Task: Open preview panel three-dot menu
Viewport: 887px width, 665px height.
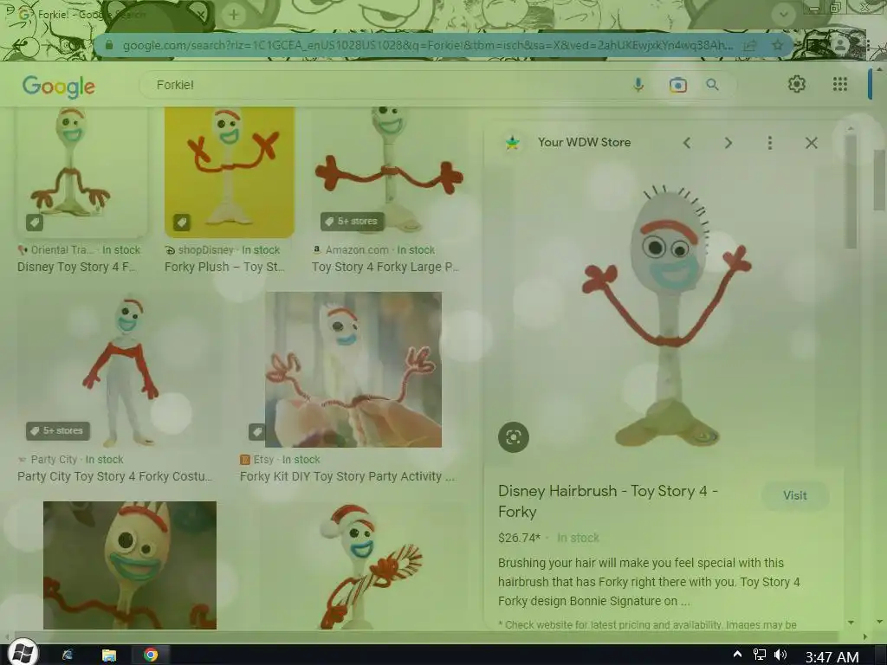Action: [769, 143]
